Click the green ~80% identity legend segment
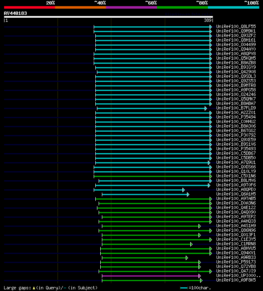 click(x=182, y=7)
